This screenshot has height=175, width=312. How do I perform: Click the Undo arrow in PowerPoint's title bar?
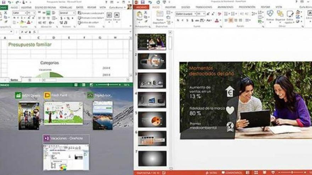click(150, 2)
